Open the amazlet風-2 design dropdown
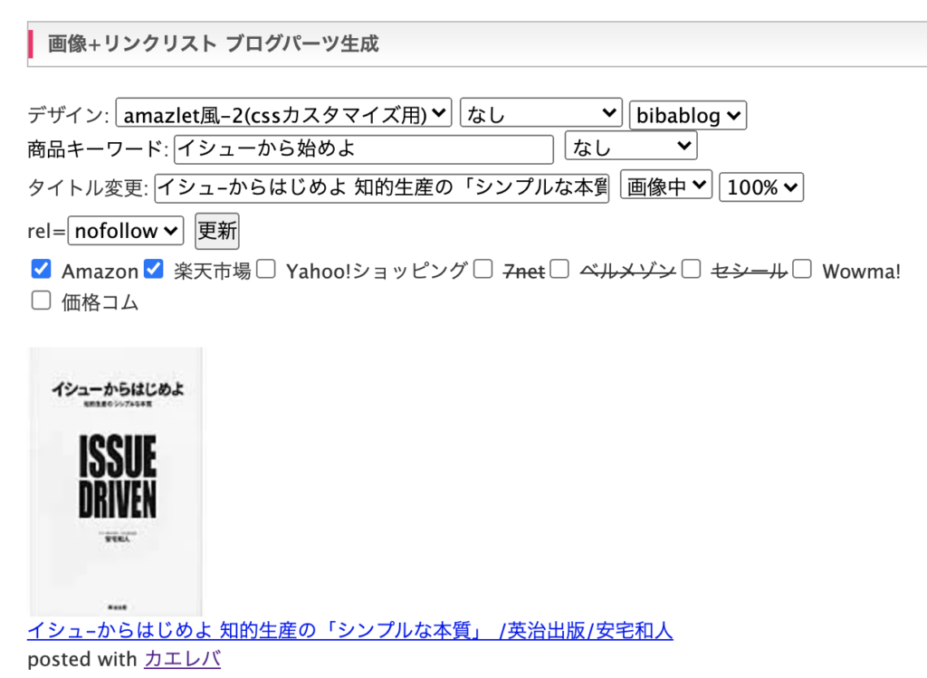 pos(283,113)
